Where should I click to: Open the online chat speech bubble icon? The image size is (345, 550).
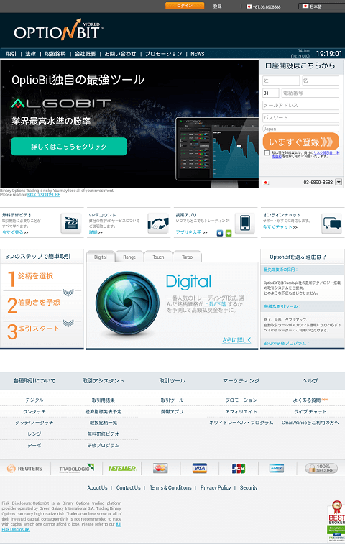point(331,223)
